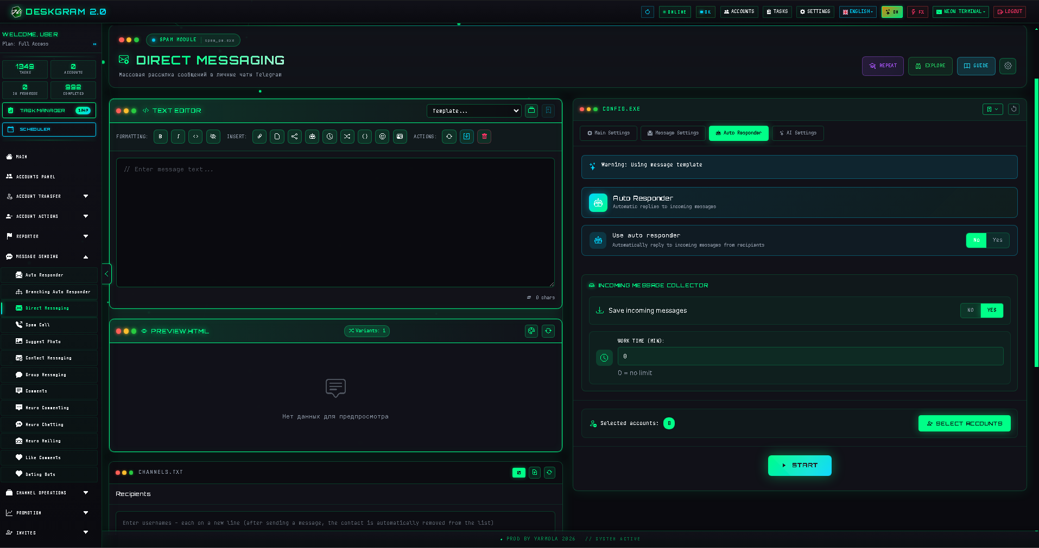
Task: Open Group Messaging in the sidebar
Action: click(x=49, y=375)
